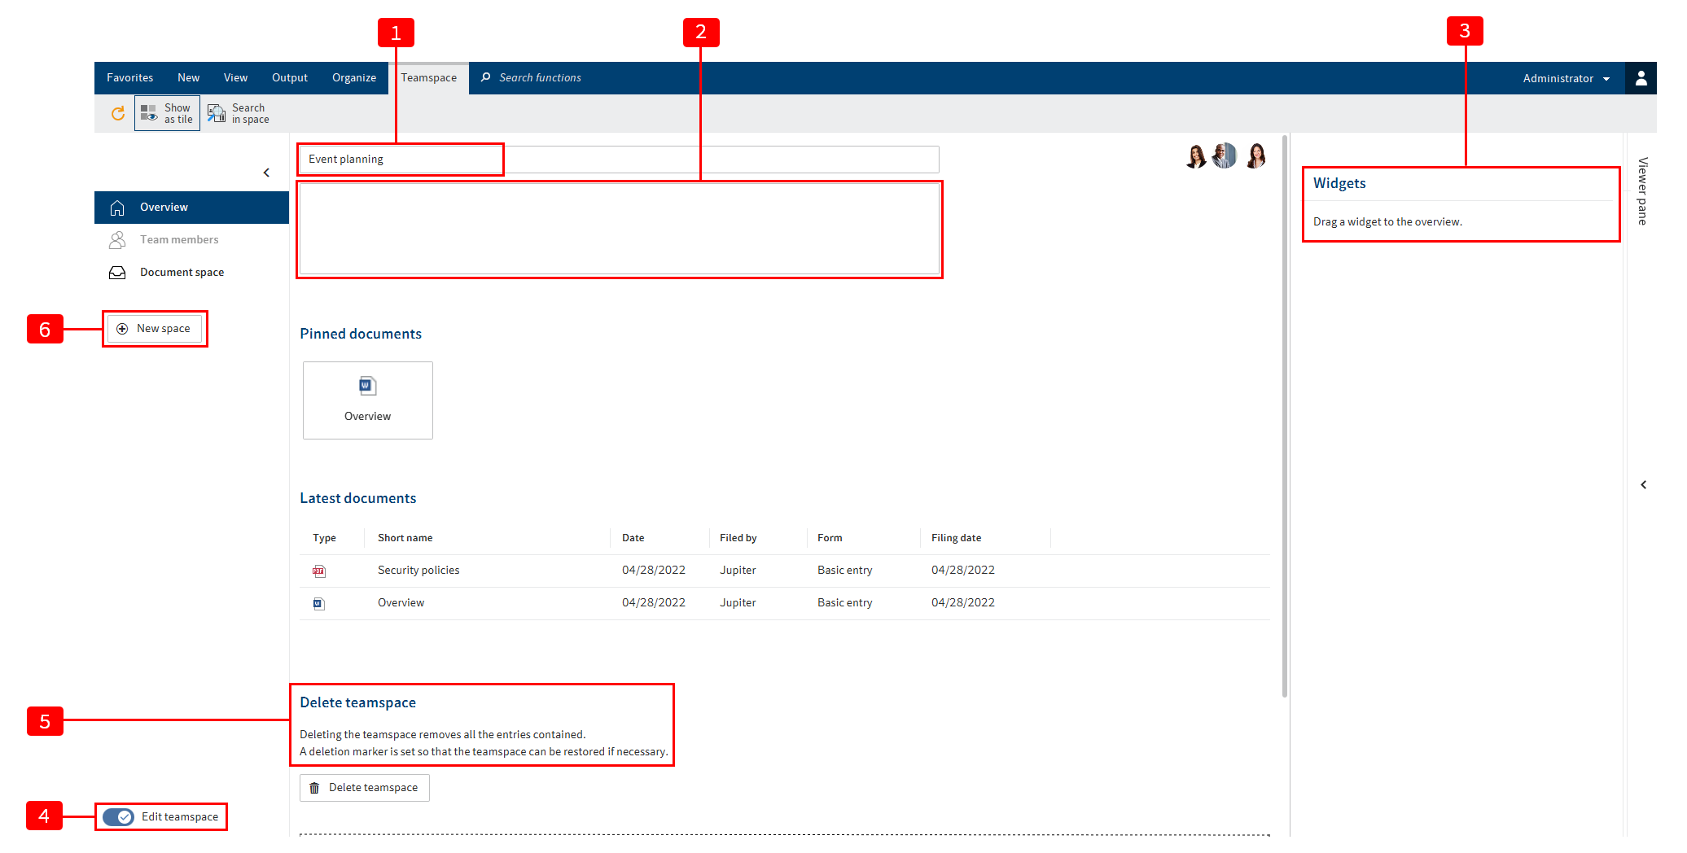
Task: Toggle Show as tile view
Action: (x=167, y=113)
